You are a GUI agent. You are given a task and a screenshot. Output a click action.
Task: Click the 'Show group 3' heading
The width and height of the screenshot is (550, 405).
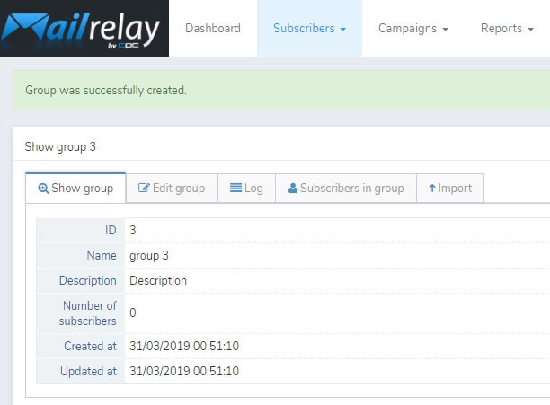(60, 146)
